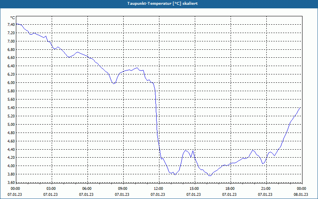The width and height of the screenshot is (318, 199).
Task: Click the 3,80 y-axis value
Action: click(12, 174)
